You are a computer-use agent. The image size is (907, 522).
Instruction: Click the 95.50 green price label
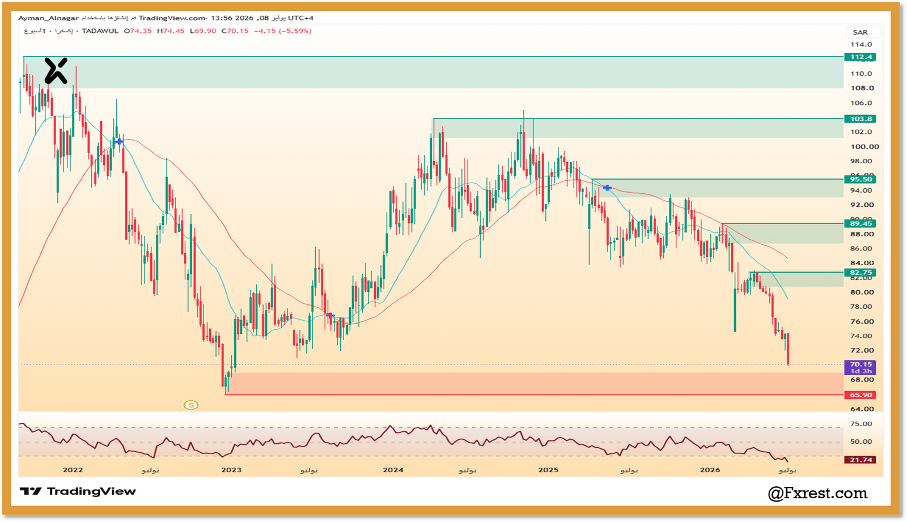861,179
